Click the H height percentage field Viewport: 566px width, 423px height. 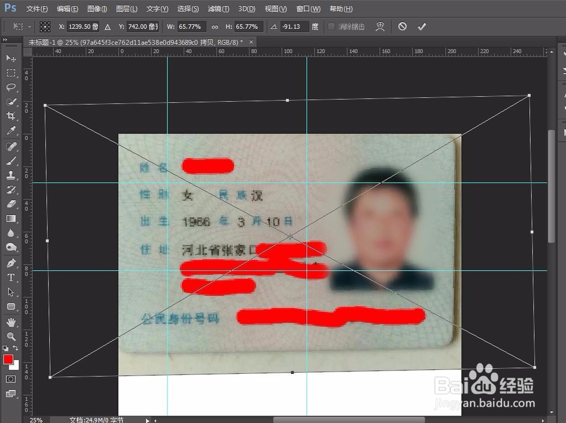[x=248, y=27]
